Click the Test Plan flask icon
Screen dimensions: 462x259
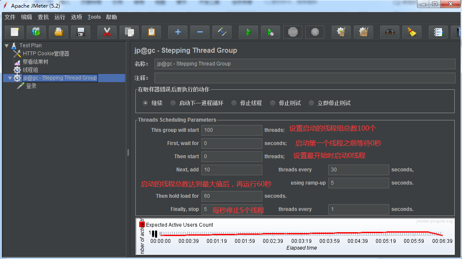(14, 46)
